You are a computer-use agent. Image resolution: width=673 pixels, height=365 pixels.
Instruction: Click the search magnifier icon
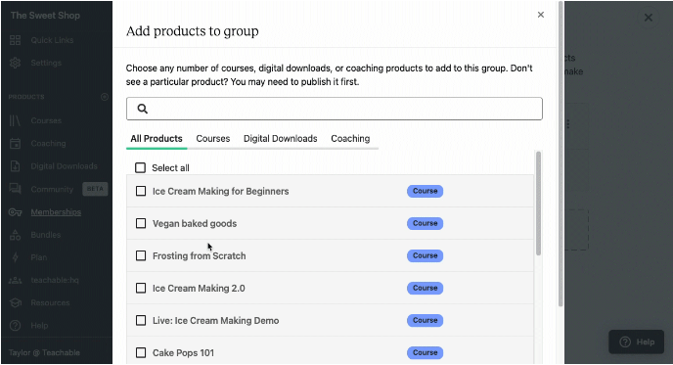click(x=143, y=109)
